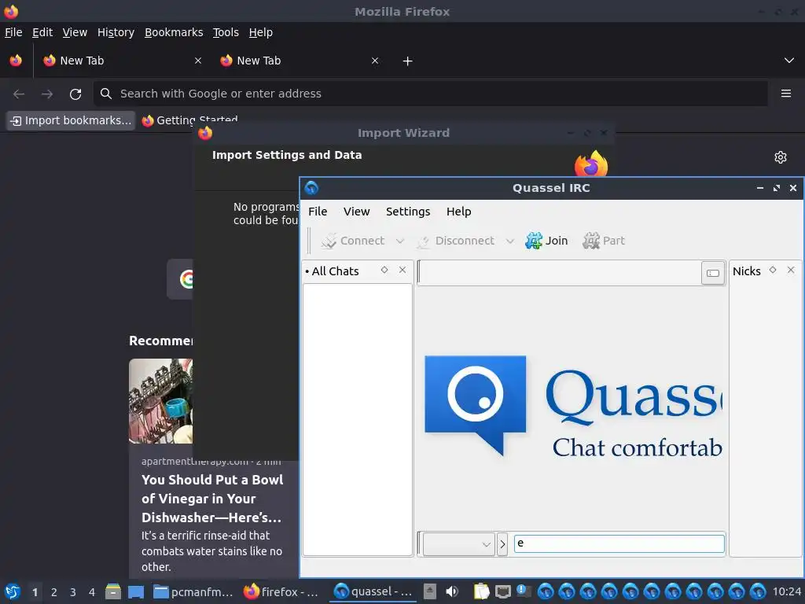The width and height of the screenshot is (805, 604).
Task: Click the taskbar clock showing 10:24
Action: (x=786, y=591)
